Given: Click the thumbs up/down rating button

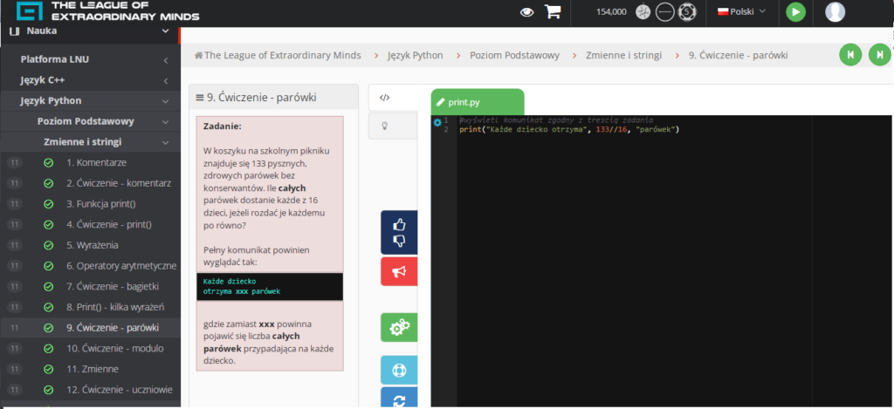Looking at the screenshot, I should (x=399, y=232).
